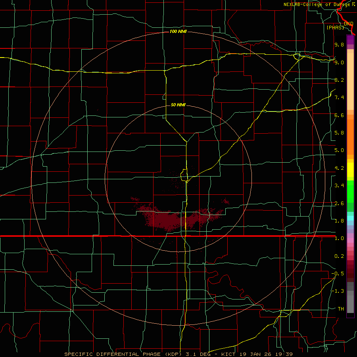357x357 pixels.
Task: Select the -1.3 value on color scale
Action: click(x=338, y=291)
